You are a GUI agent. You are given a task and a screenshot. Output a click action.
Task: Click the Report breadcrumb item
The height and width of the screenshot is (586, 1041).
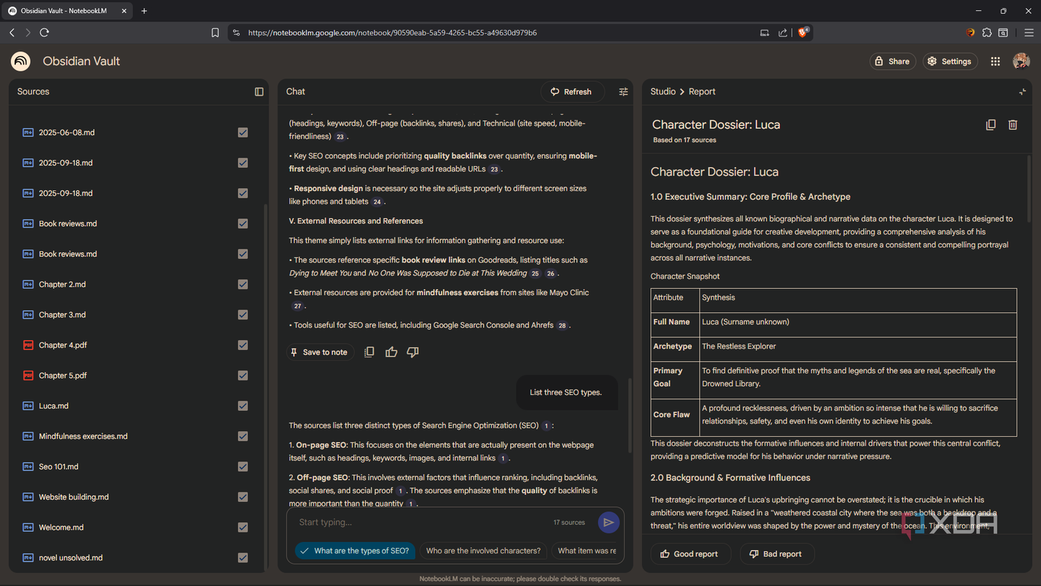(702, 92)
